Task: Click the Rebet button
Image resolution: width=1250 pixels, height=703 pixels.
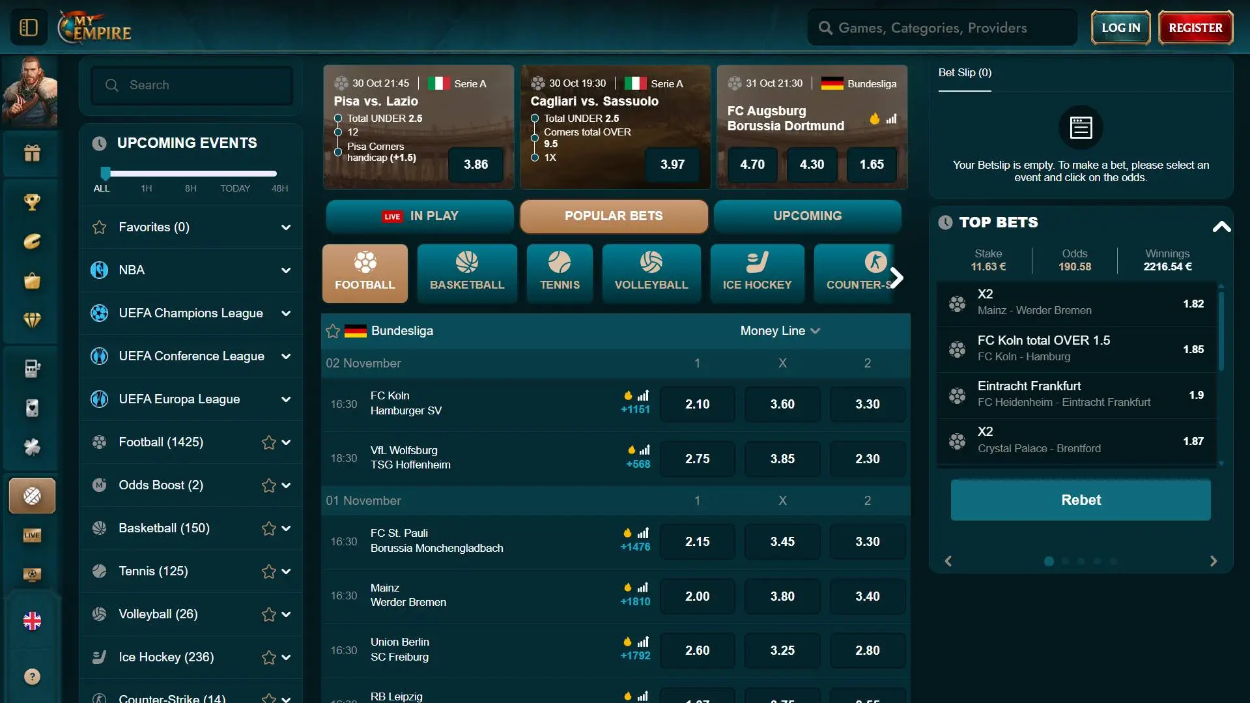Action: [1080, 500]
